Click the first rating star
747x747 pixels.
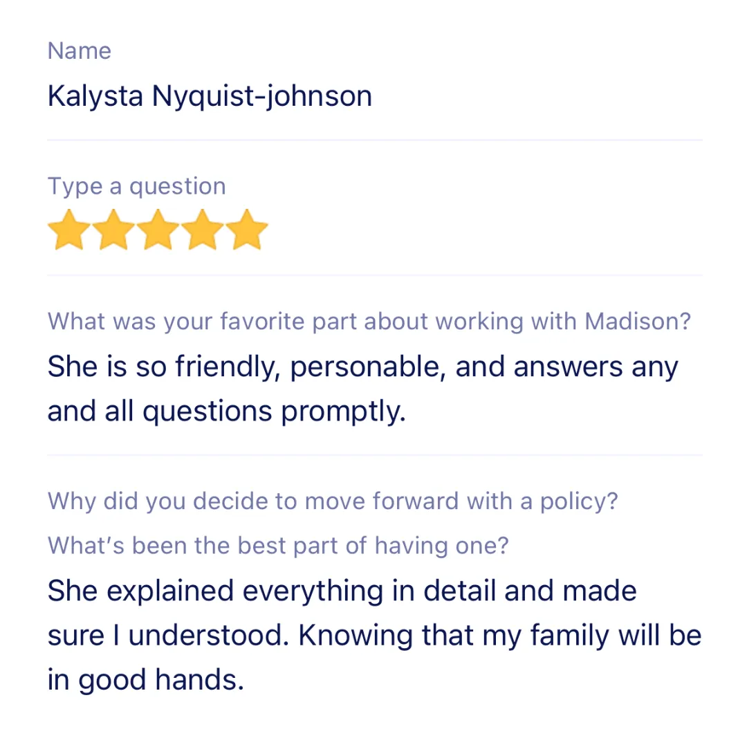69,230
